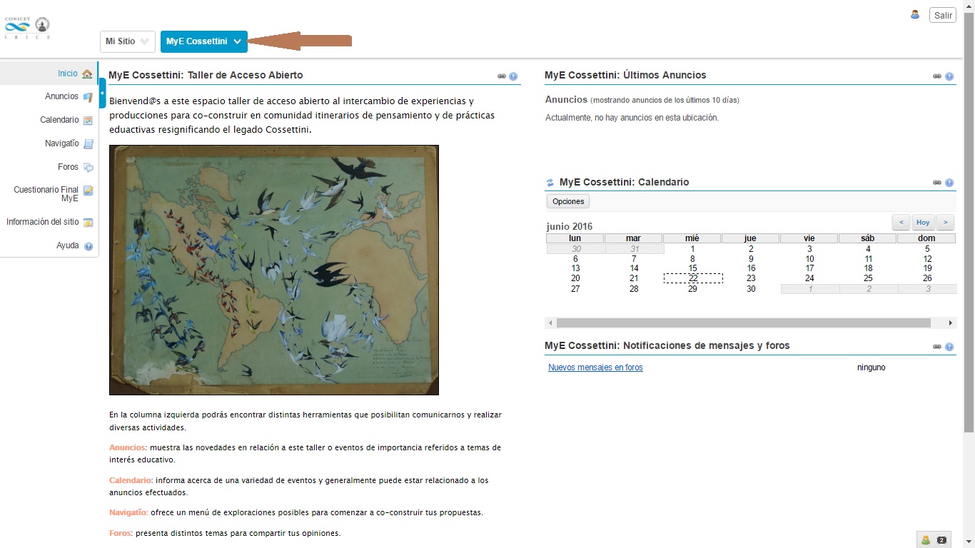Image resolution: width=975 pixels, height=548 pixels.
Task: Open Inicio in the sidebar menu
Action: [68, 73]
